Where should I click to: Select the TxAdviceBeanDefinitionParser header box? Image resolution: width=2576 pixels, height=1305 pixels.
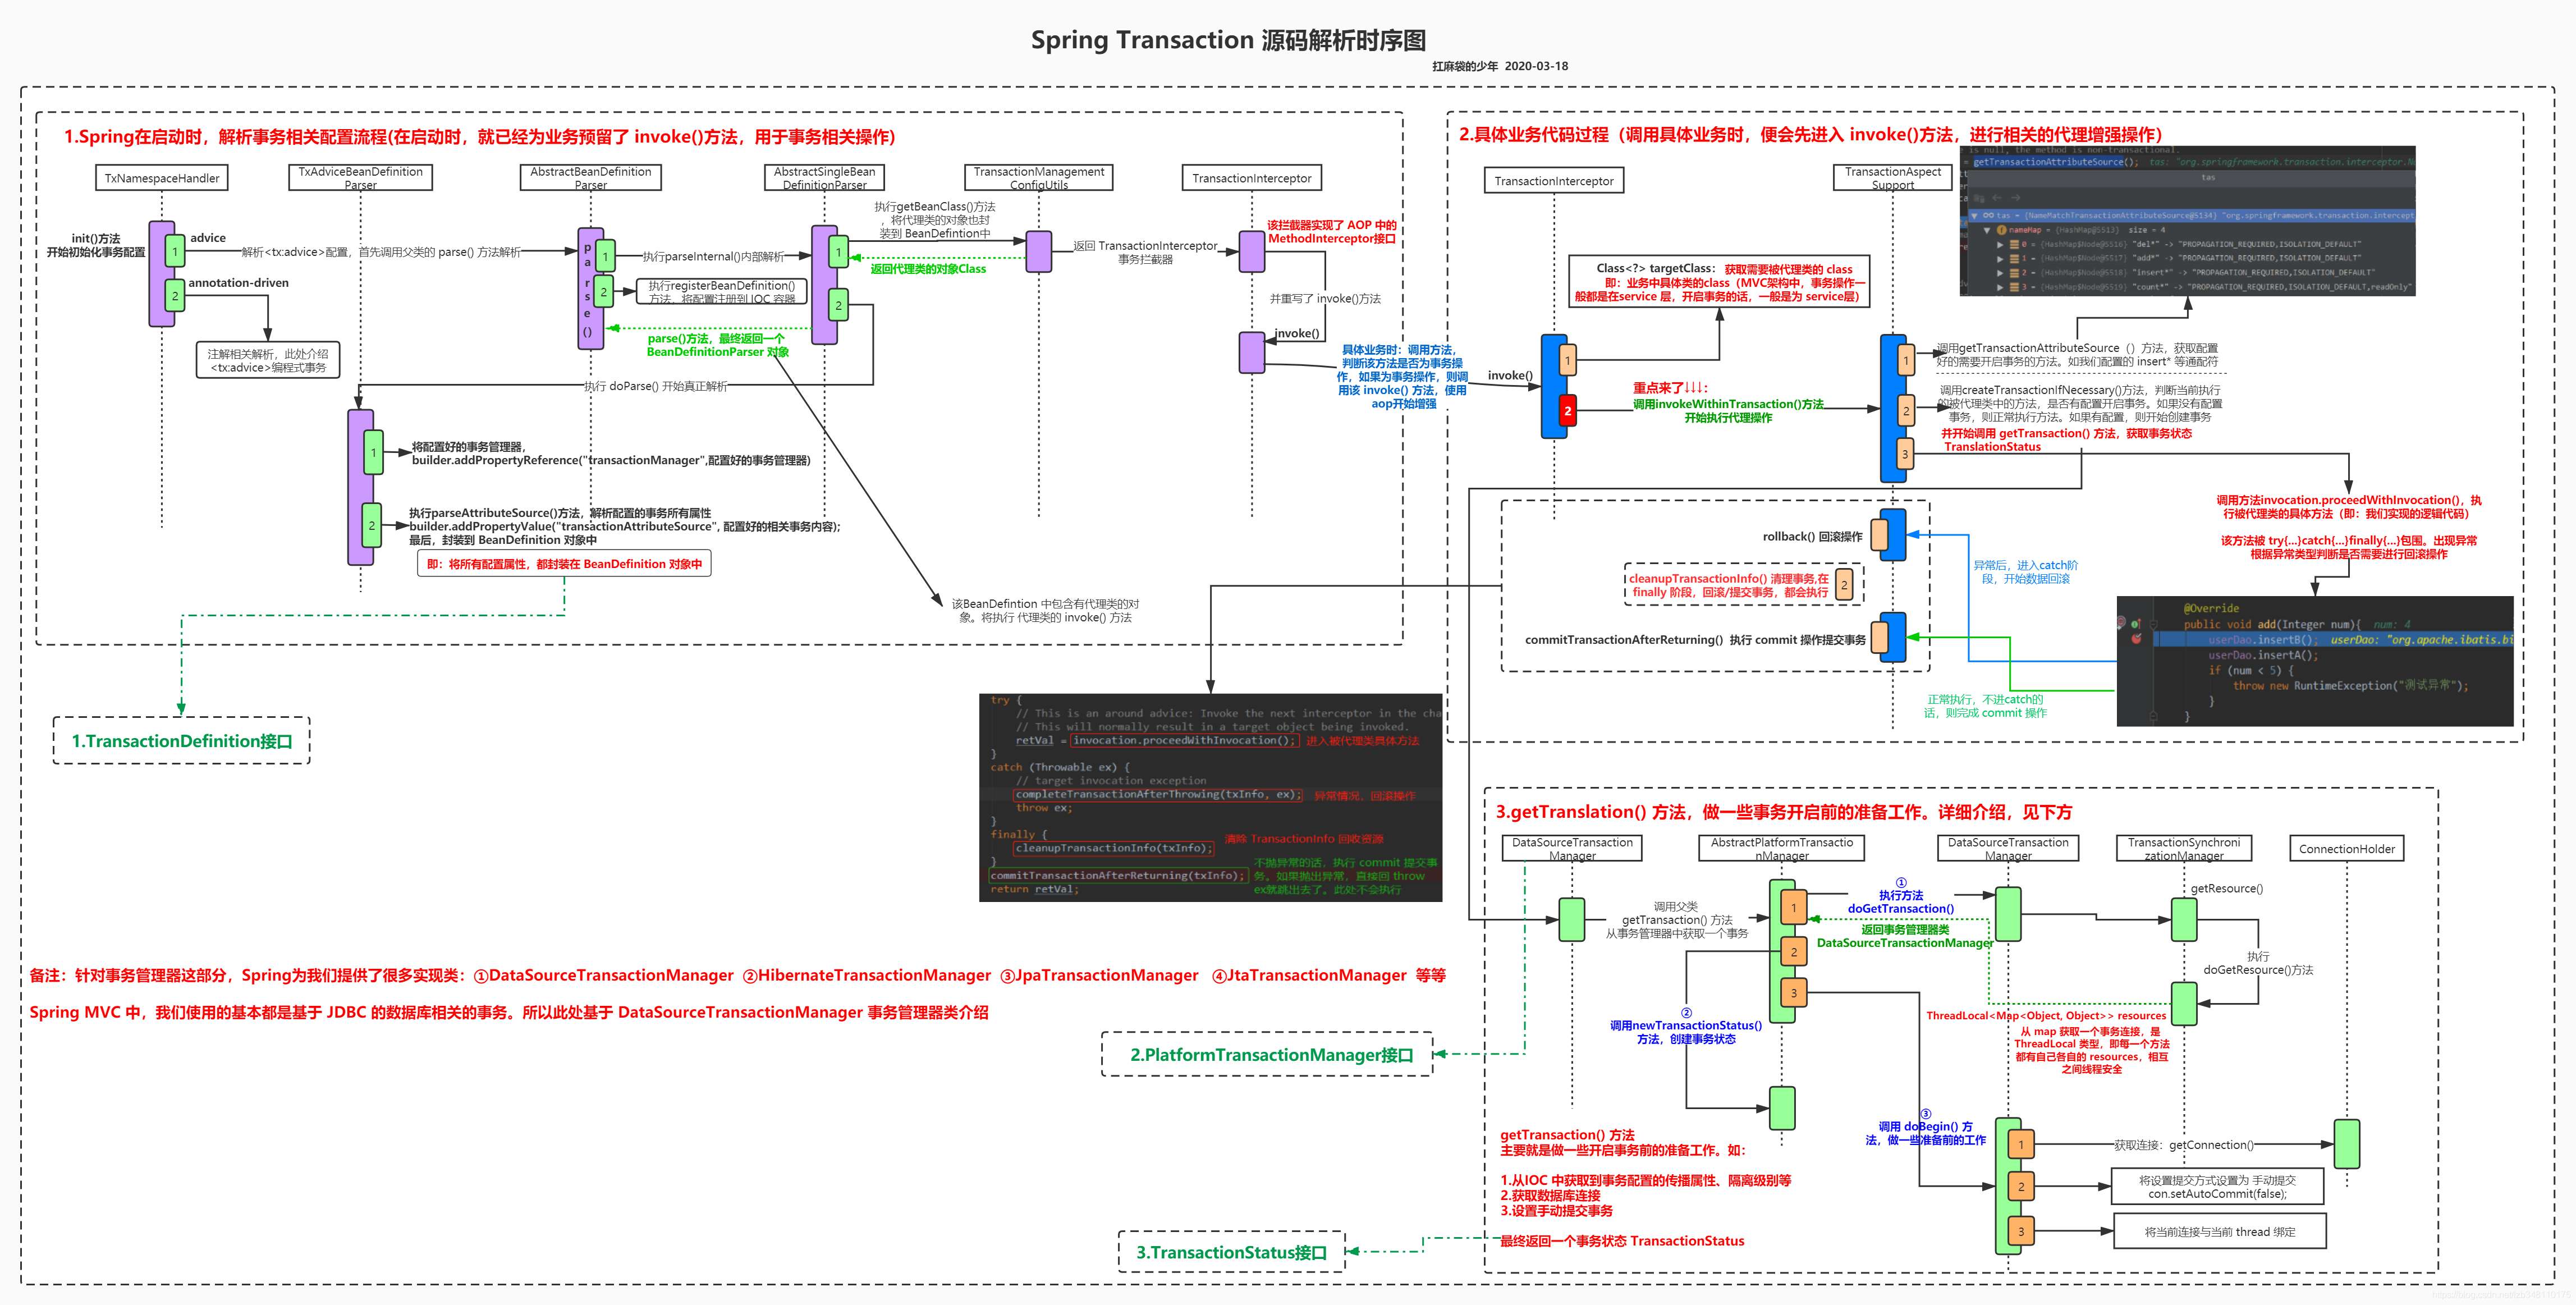pos(361,177)
